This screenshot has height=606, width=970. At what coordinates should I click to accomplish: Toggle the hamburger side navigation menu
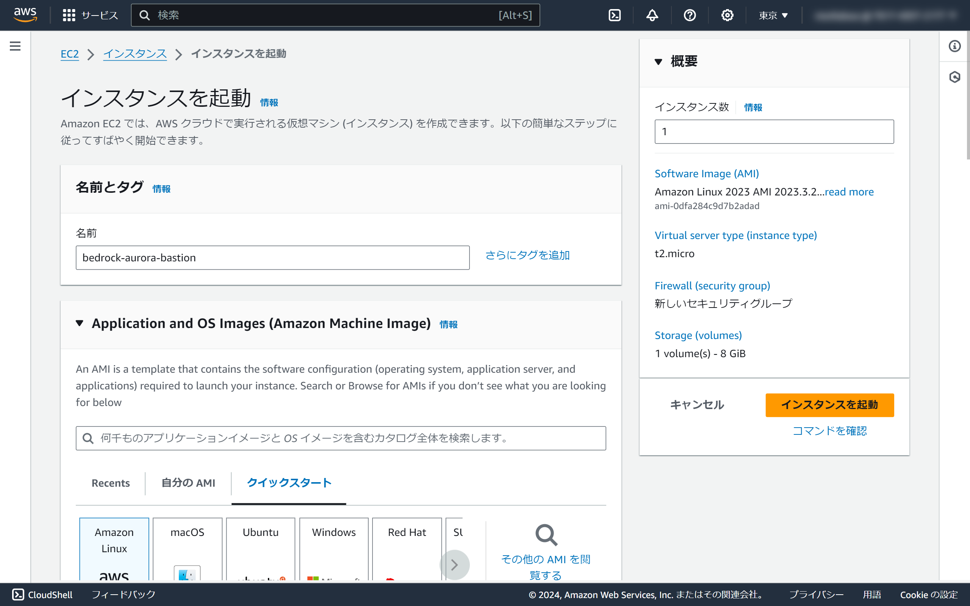15,46
